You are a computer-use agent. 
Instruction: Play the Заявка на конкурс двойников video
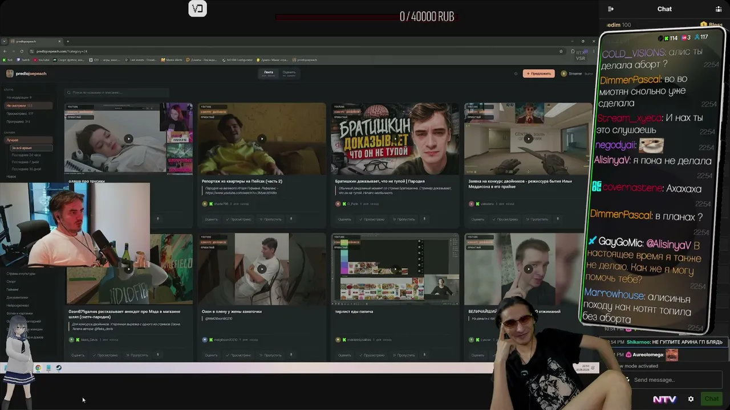528,138
